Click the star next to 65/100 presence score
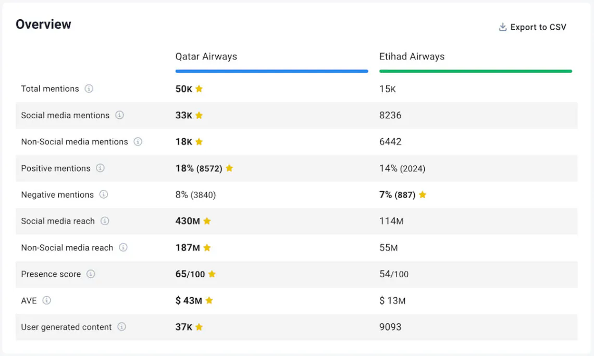 pyautogui.click(x=212, y=274)
